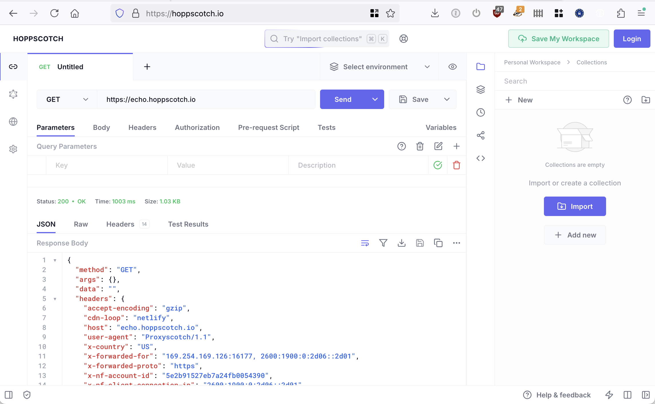Switch to the Raw response tab

pos(81,224)
